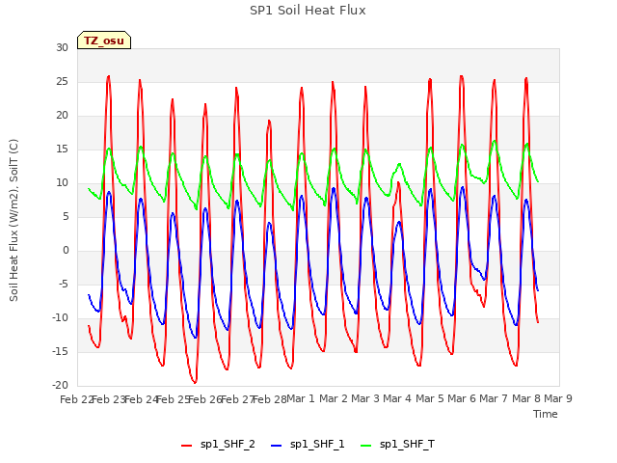This screenshot has width=617, height=463.
Task: Click the reduced red peak on Mar 4
Action: (398, 182)
